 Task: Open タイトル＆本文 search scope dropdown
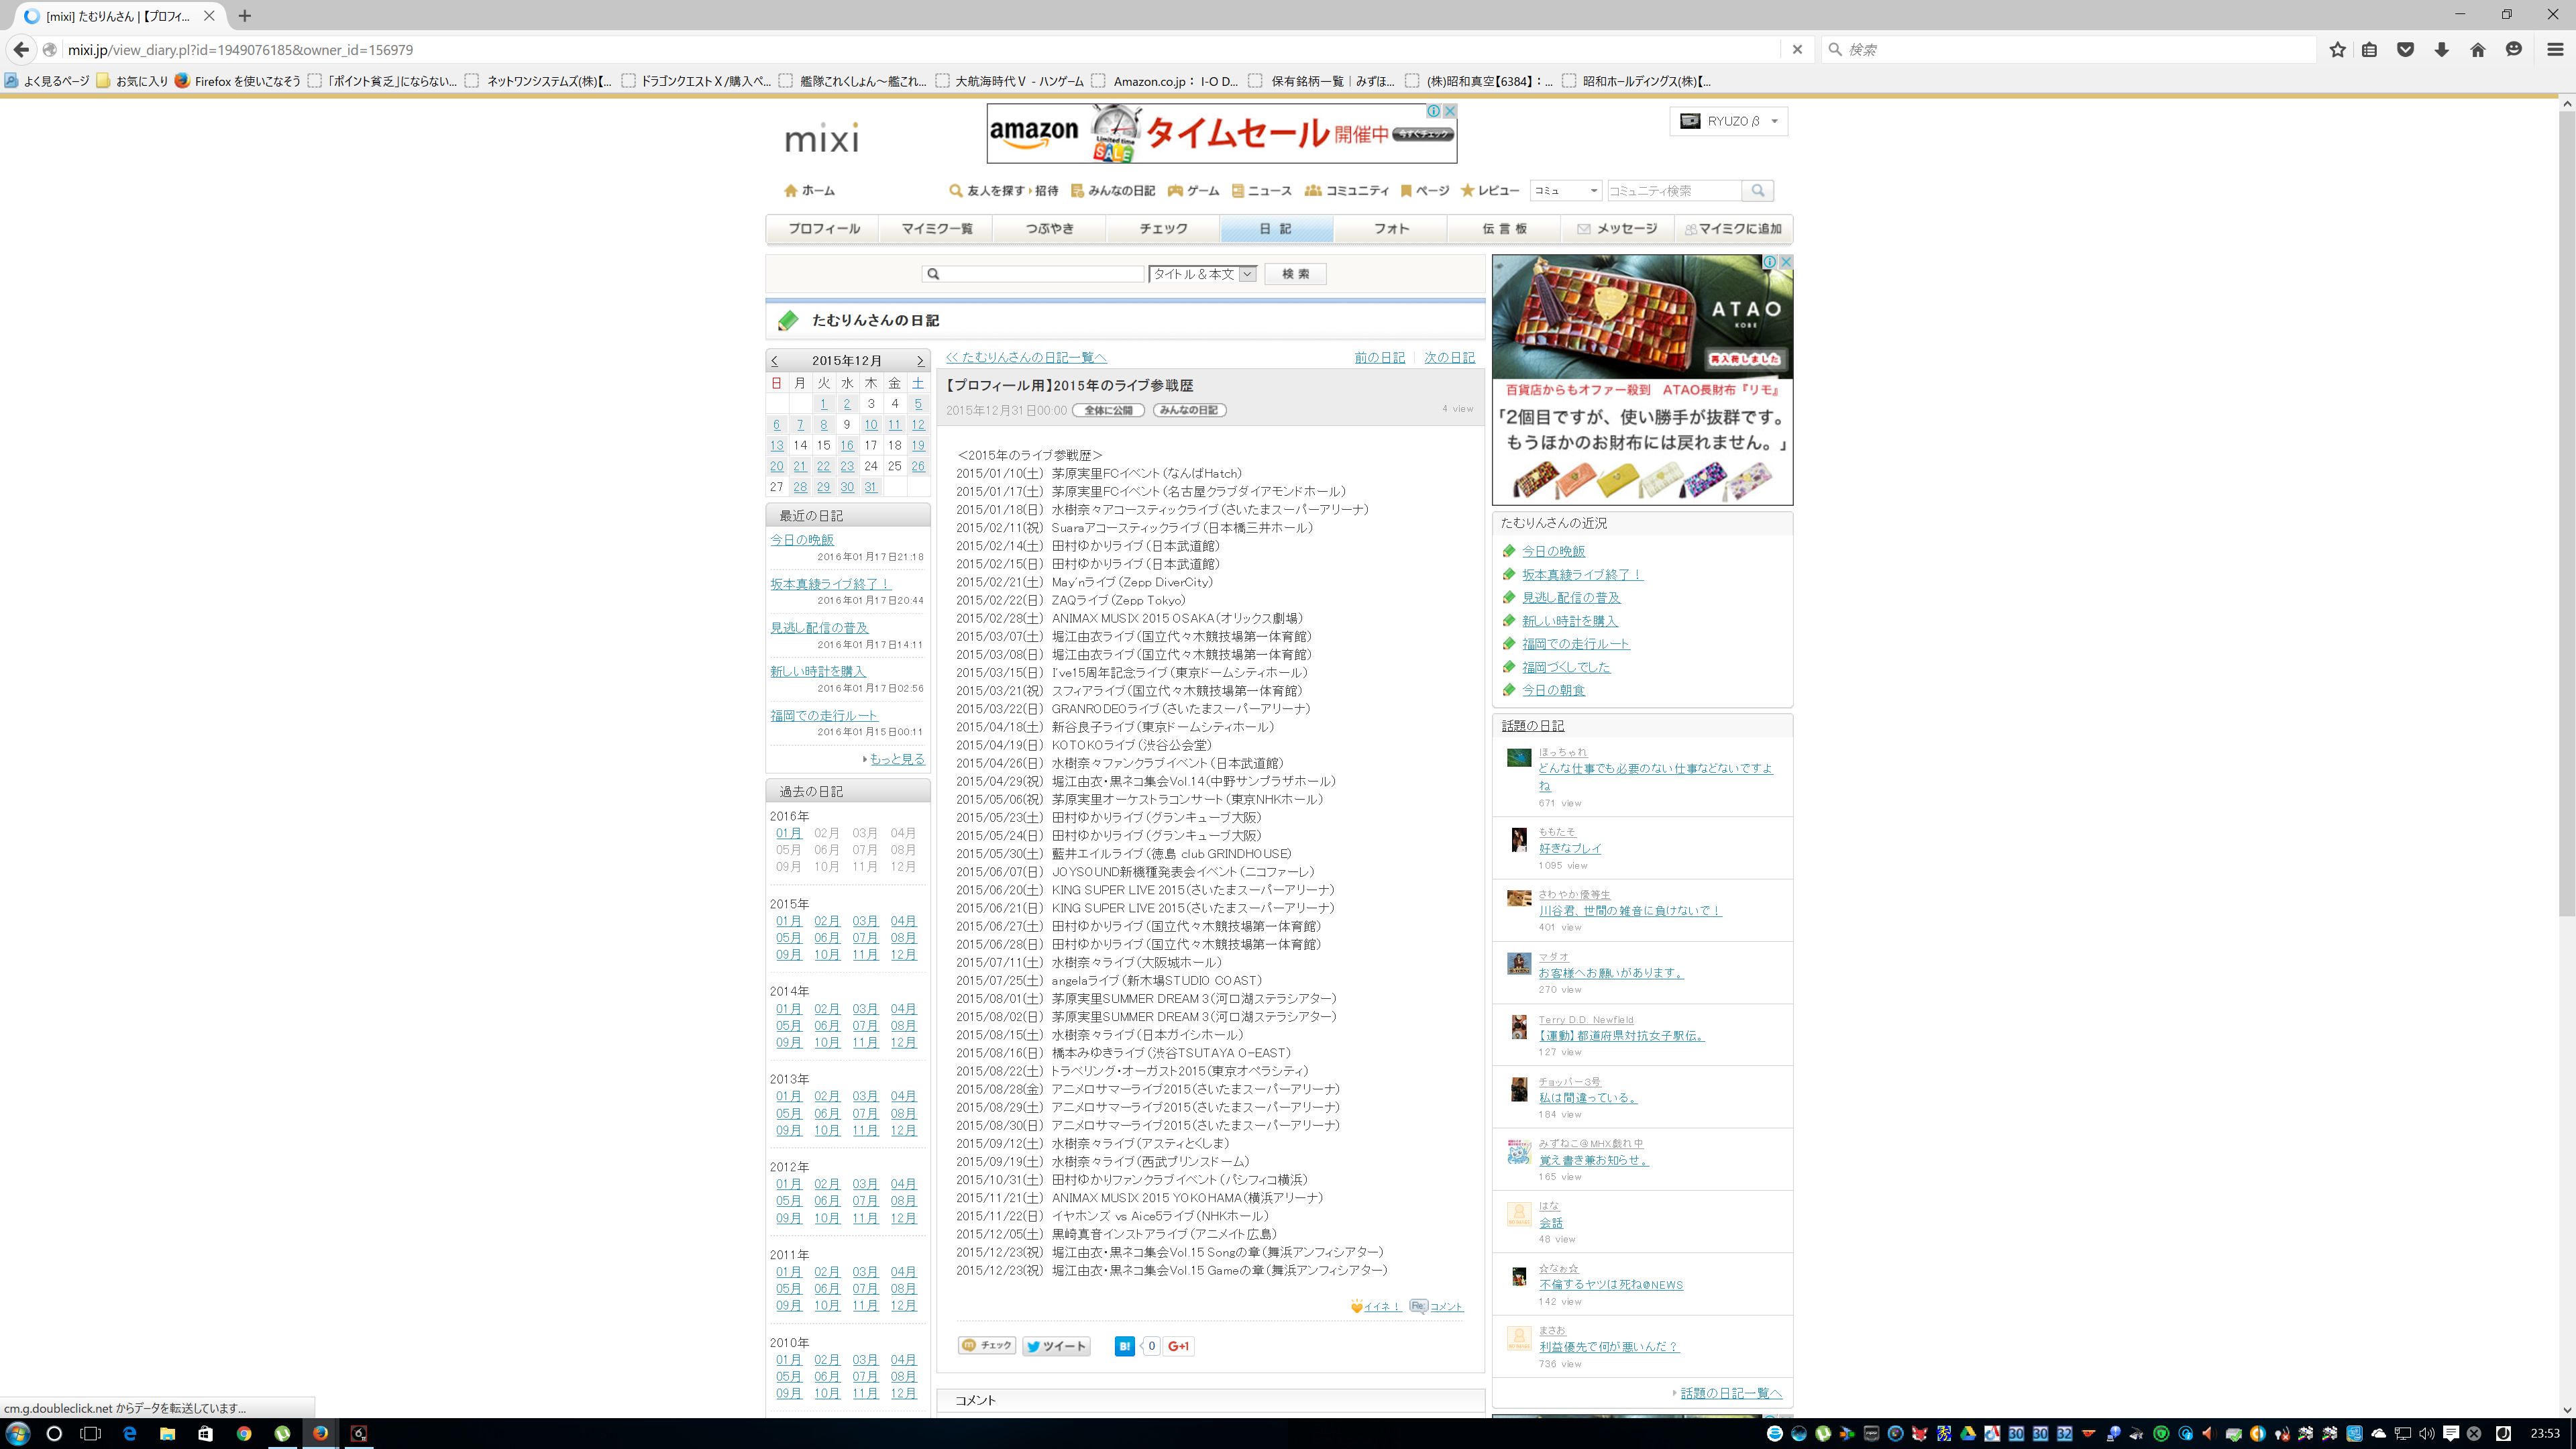coord(1202,274)
